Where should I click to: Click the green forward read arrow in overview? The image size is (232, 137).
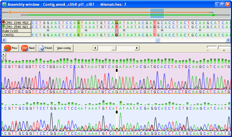click(x=122, y=15)
